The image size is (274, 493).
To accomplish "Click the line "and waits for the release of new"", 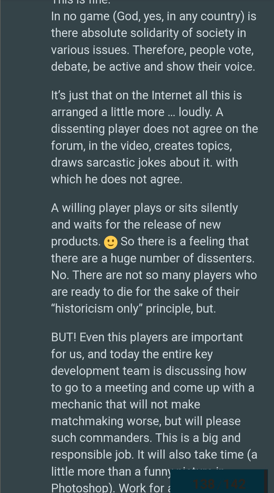I will click(136, 225).
